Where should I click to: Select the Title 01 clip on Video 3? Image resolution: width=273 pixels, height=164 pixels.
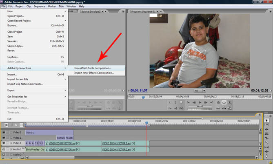(49, 133)
